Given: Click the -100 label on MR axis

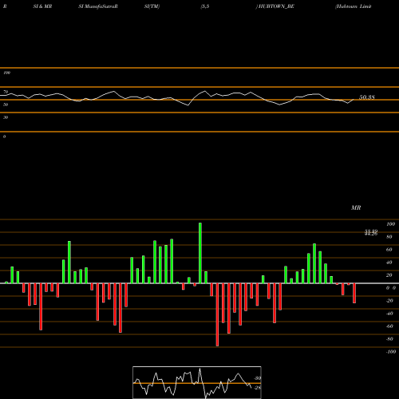Looking at the screenshot, I should 391,352.
